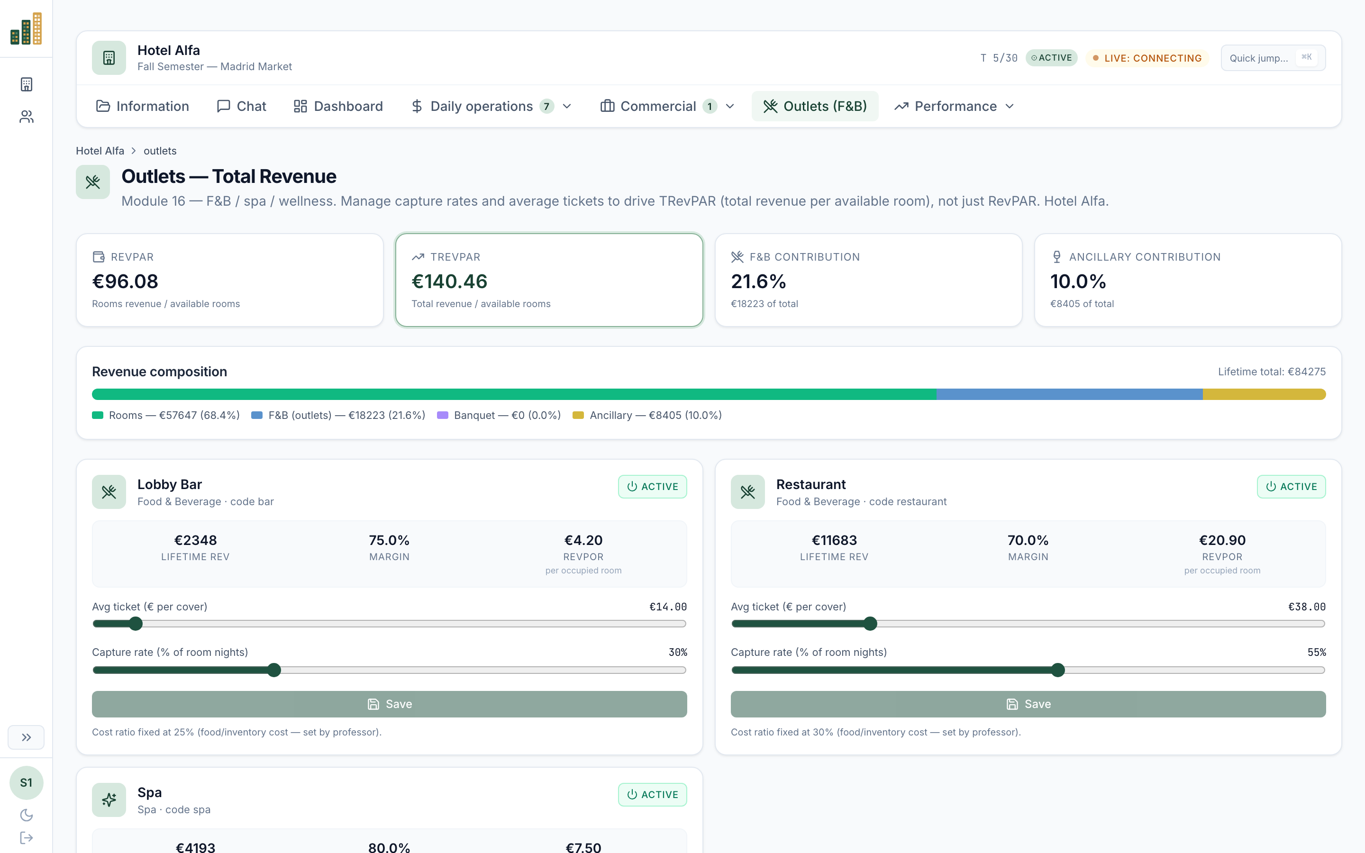Switch to the Dashboard tab
1365x853 pixels.
(338, 106)
